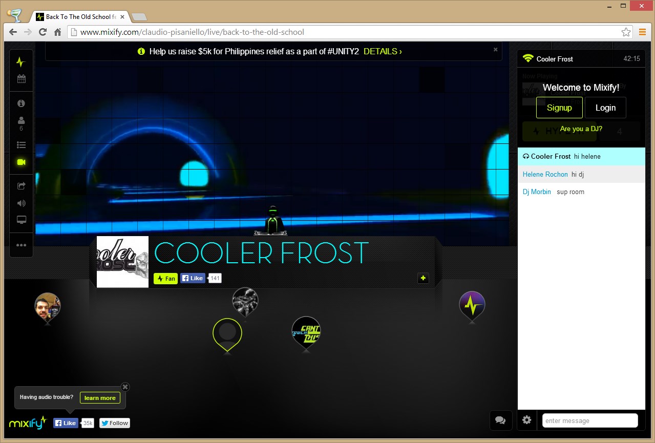Click the Mixify logo at bottom left
This screenshot has height=443, width=655.
coord(28,423)
